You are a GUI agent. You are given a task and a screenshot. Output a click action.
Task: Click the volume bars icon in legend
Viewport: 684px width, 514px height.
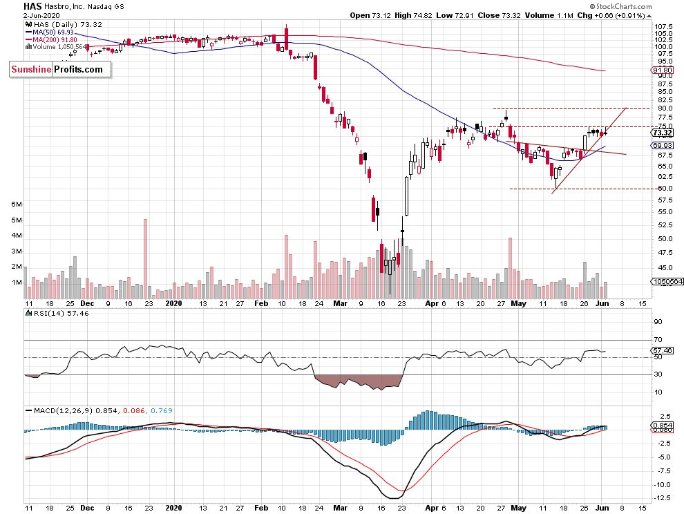(29, 47)
